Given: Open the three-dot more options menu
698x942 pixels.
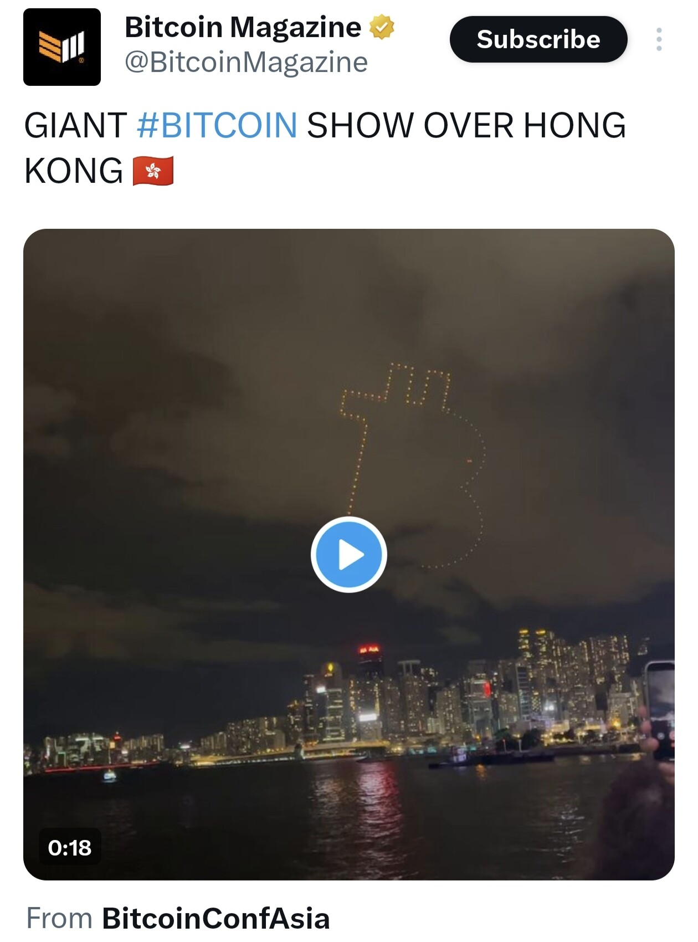Looking at the screenshot, I should [x=659, y=39].
